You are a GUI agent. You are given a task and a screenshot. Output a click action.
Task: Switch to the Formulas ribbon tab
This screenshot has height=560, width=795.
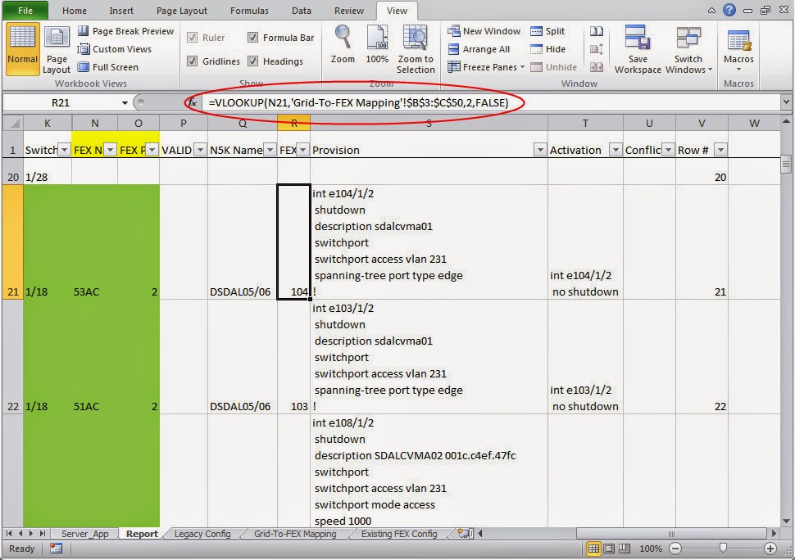(248, 11)
